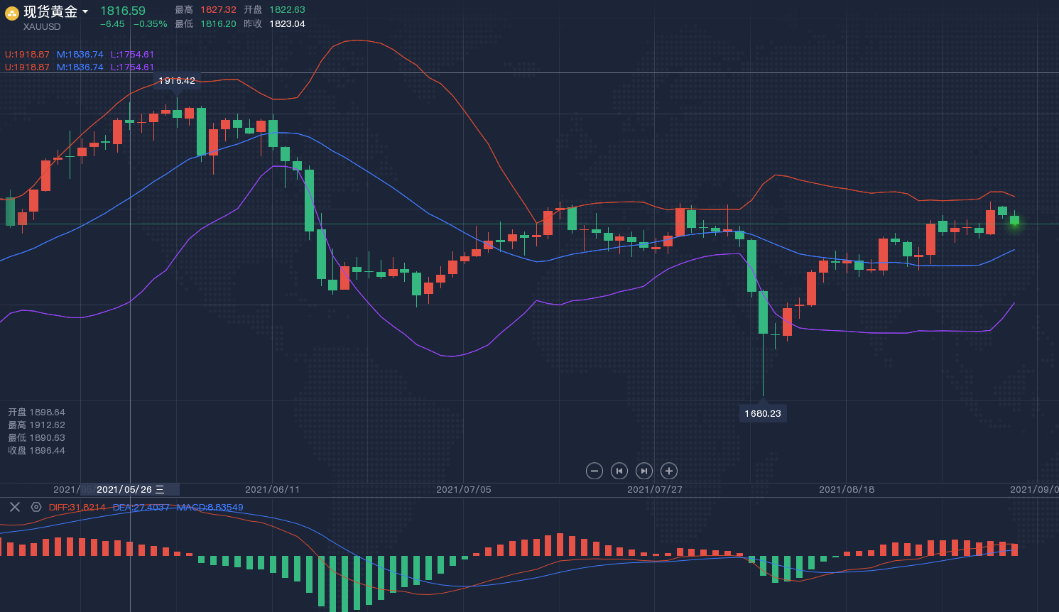Click the 2021/08/18 date on time axis
The width and height of the screenshot is (1059, 612).
(846, 490)
